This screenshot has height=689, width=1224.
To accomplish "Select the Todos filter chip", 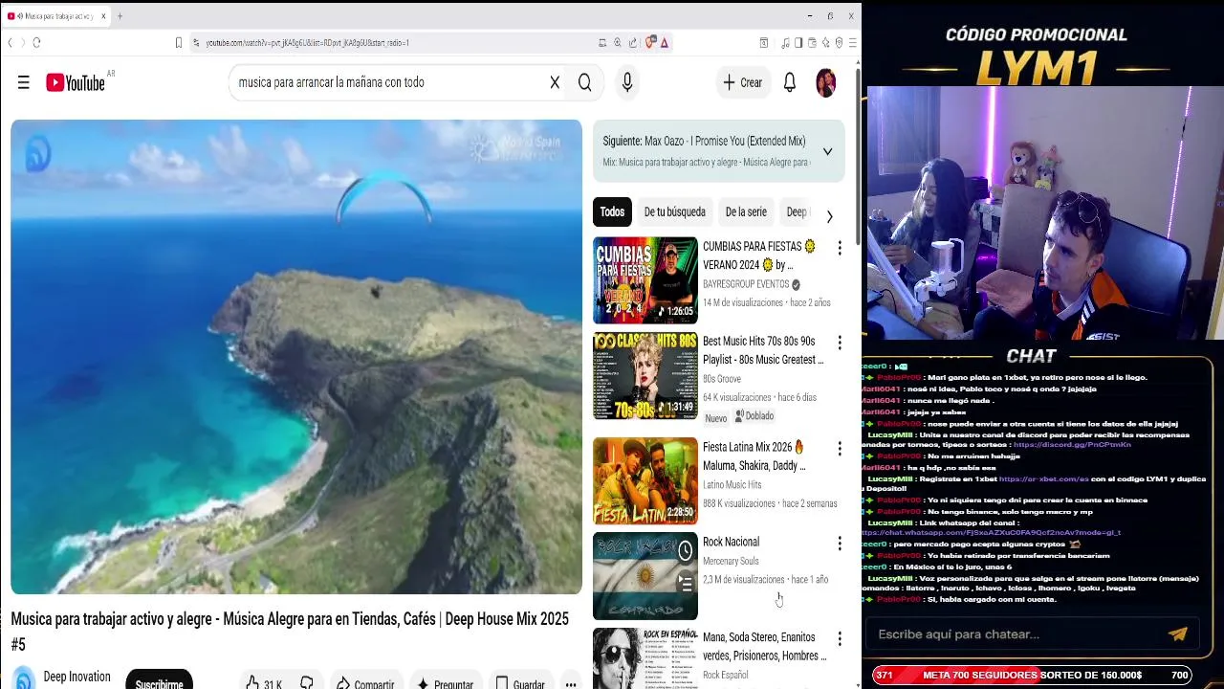I will pos(612,212).
